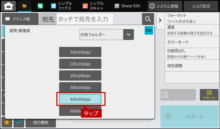This screenshot has height=129, width=220.
Task: Click the checkmark icon button
Action: click(x=19, y=122)
